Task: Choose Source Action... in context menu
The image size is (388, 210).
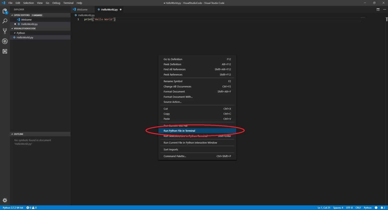Action: (x=197, y=102)
